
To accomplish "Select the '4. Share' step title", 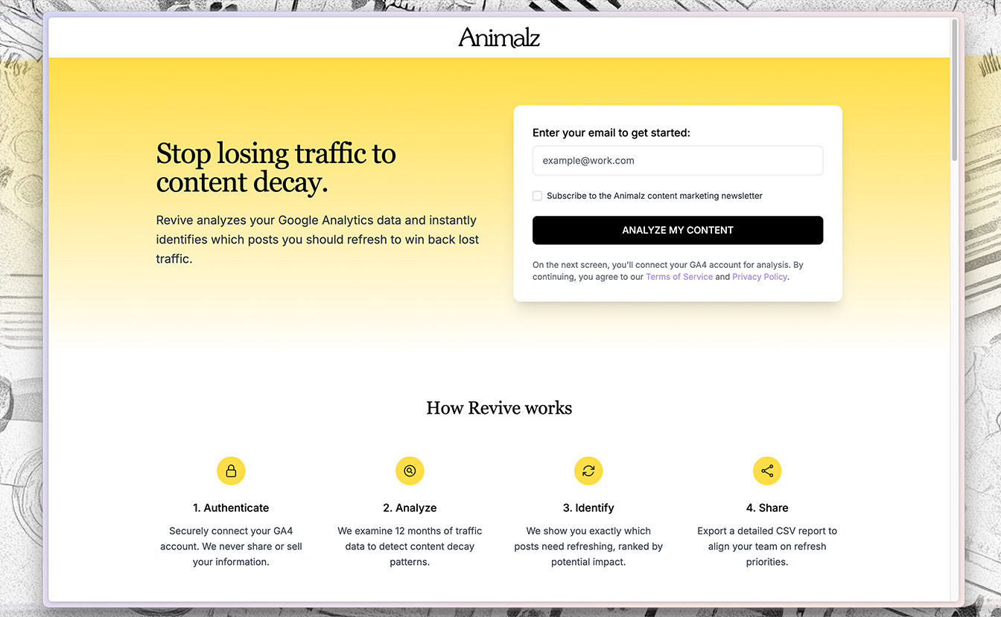I will click(767, 508).
